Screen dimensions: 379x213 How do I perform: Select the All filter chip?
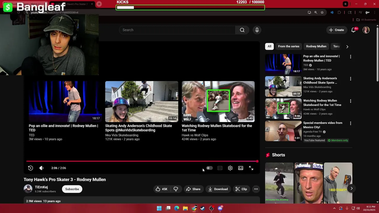coord(269,46)
